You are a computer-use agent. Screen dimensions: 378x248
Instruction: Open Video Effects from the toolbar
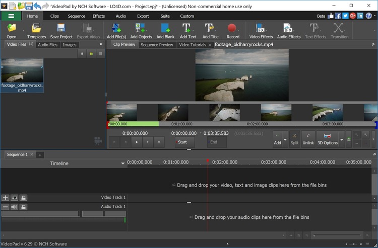coord(261,31)
